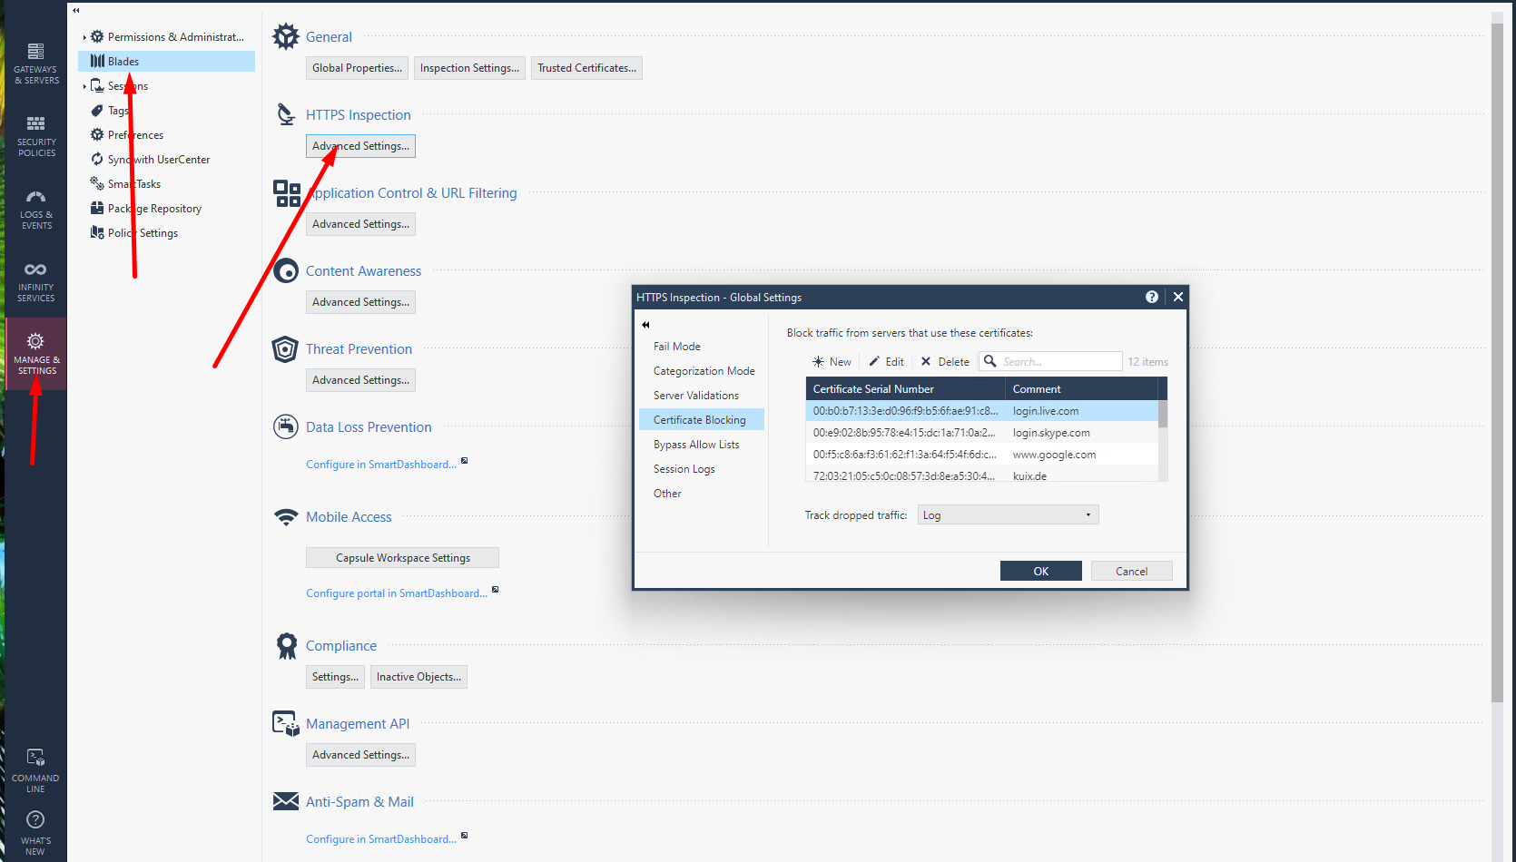
Task: Click New to add a certificate
Action: pyautogui.click(x=832, y=362)
